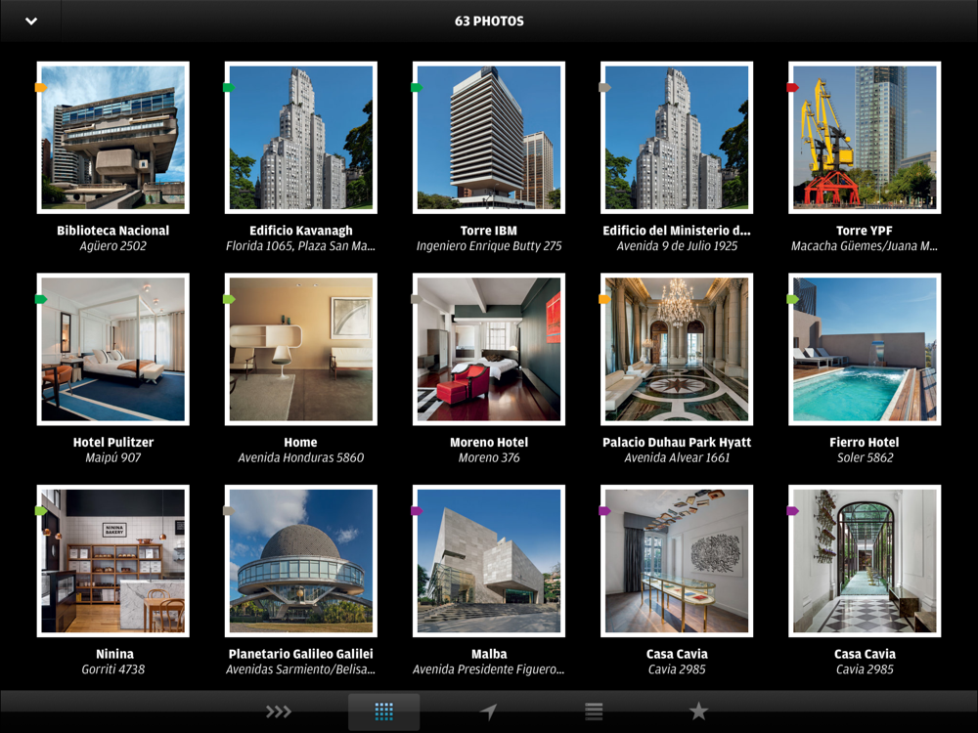Click green tag on Fierro Hotel photo
This screenshot has width=978, height=733.
(x=793, y=299)
